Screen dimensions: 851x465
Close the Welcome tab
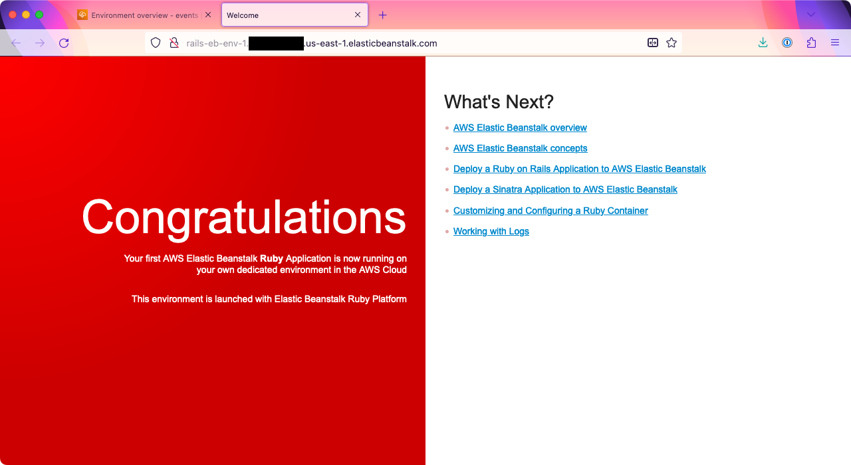pyautogui.click(x=358, y=15)
